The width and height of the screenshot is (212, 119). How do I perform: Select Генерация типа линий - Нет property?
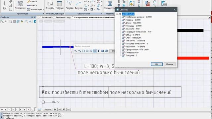point(138,32)
